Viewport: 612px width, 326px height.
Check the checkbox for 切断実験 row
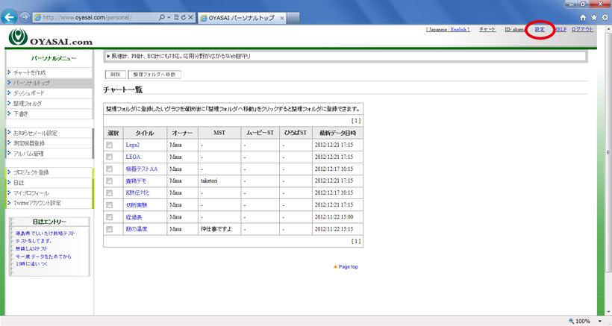pyautogui.click(x=109, y=205)
